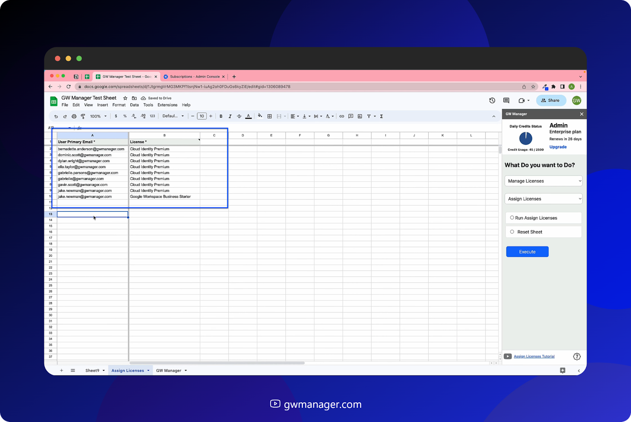Click the Upgrade link
This screenshot has width=631, height=422.
[x=558, y=147]
